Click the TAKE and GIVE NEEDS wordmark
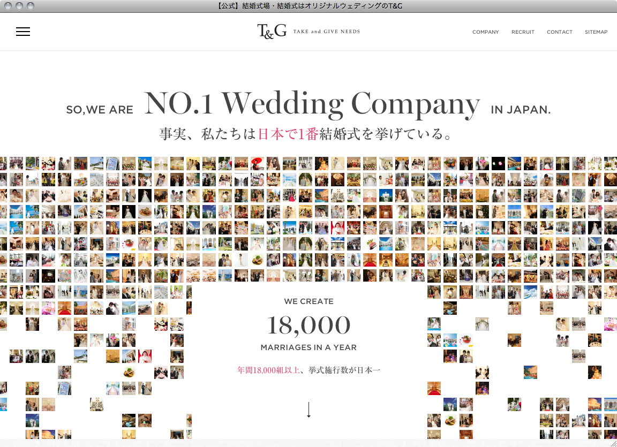 click(326, 32)
